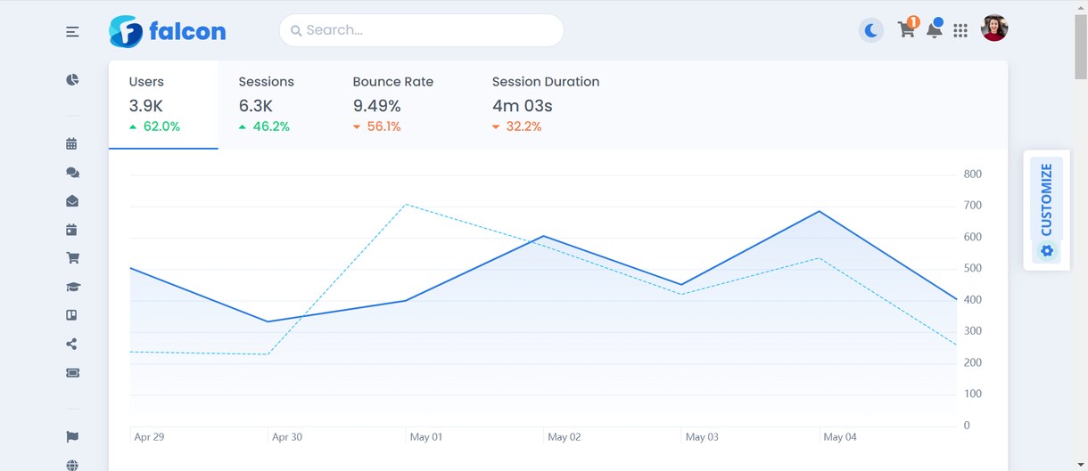Open globe icon at sidebar bottom
Screen dimensions: 1088x471
coord(72,465)
